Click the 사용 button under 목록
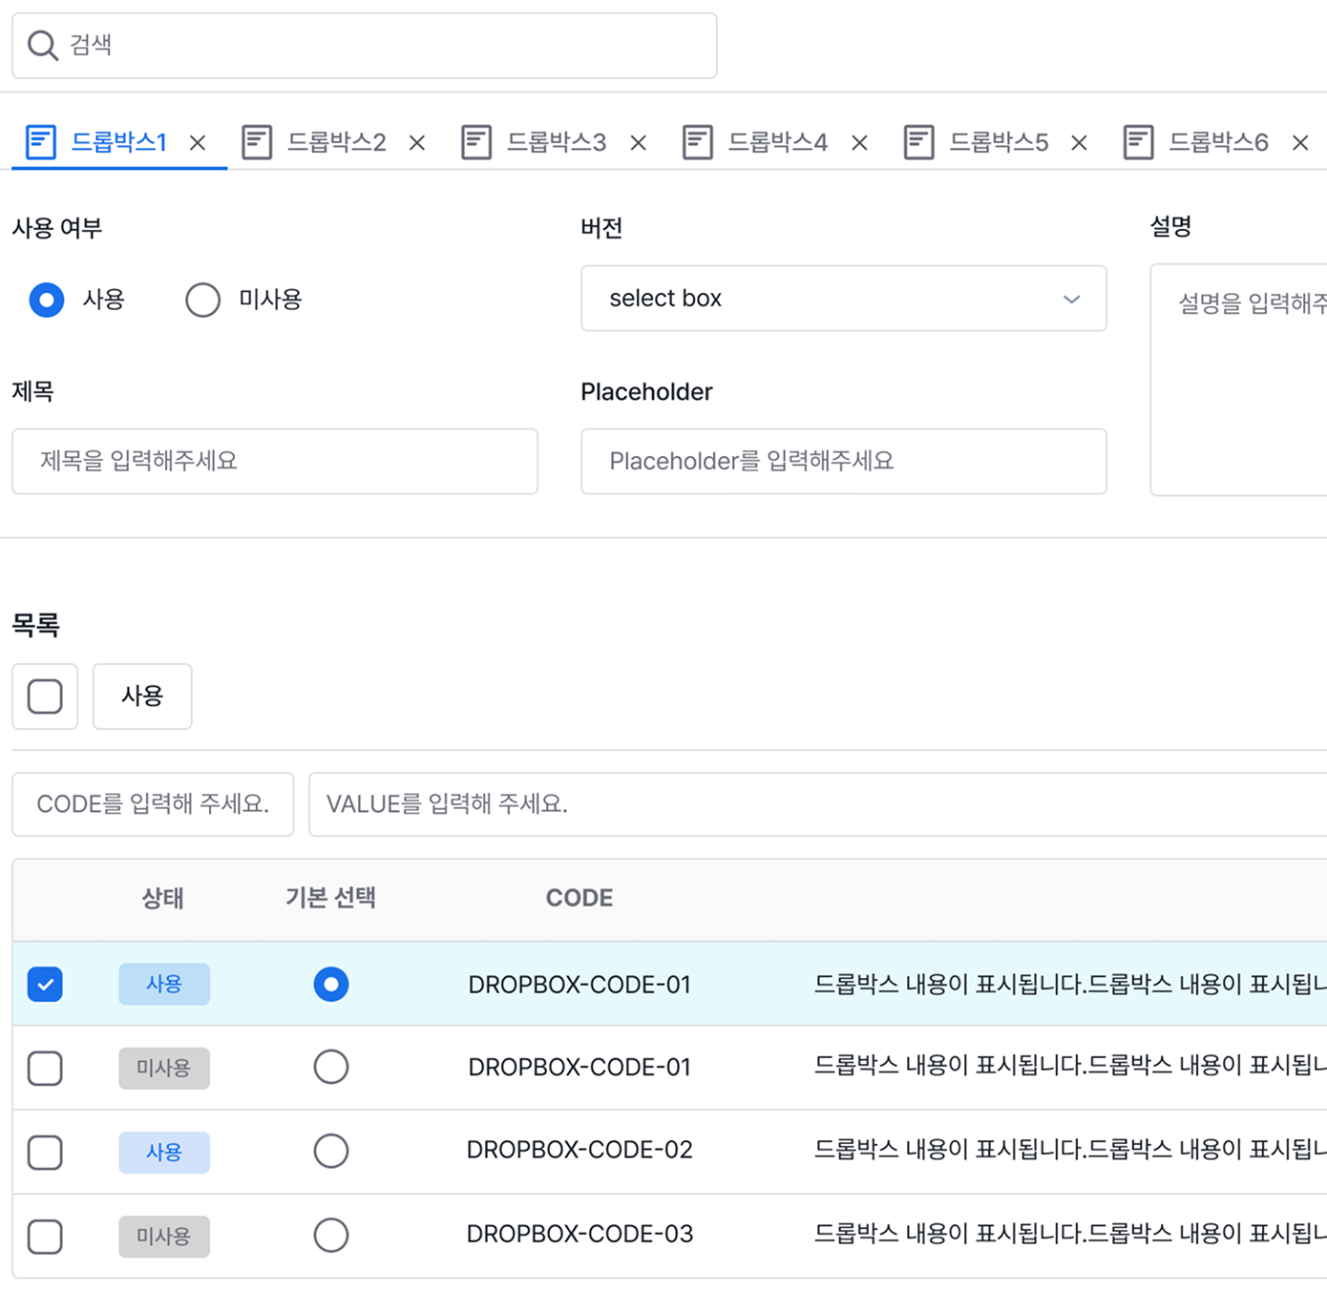1327x1311 pixels. point(142,697)
